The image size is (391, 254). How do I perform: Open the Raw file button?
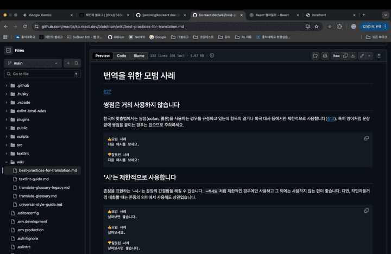point(336,55)
